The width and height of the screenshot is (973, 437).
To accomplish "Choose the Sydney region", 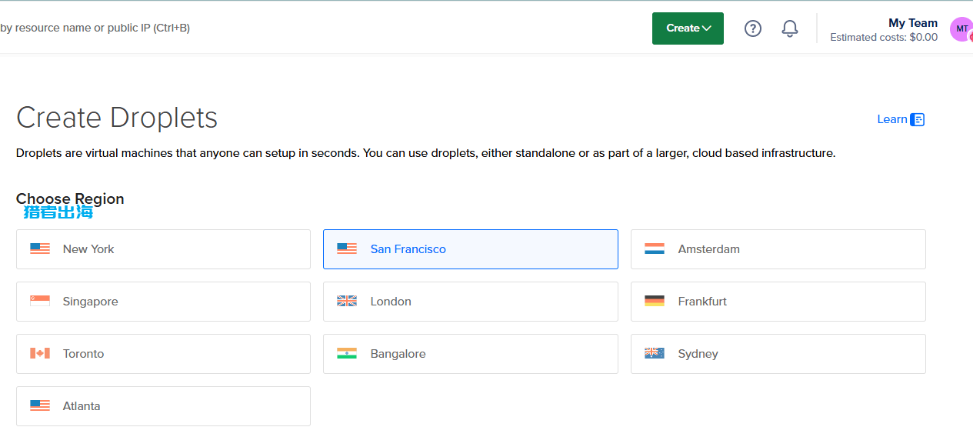I will (778, 354).
